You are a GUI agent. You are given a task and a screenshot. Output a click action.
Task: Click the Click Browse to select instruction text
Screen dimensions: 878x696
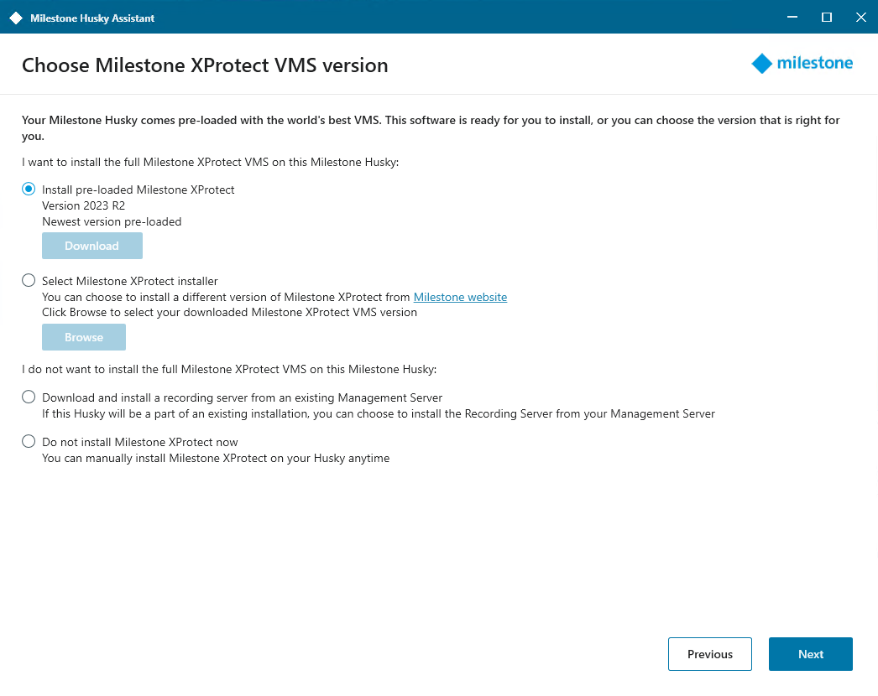(x=229, y=313)
